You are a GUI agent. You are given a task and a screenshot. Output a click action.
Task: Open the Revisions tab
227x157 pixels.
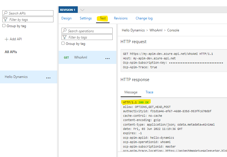pos(121,18)
